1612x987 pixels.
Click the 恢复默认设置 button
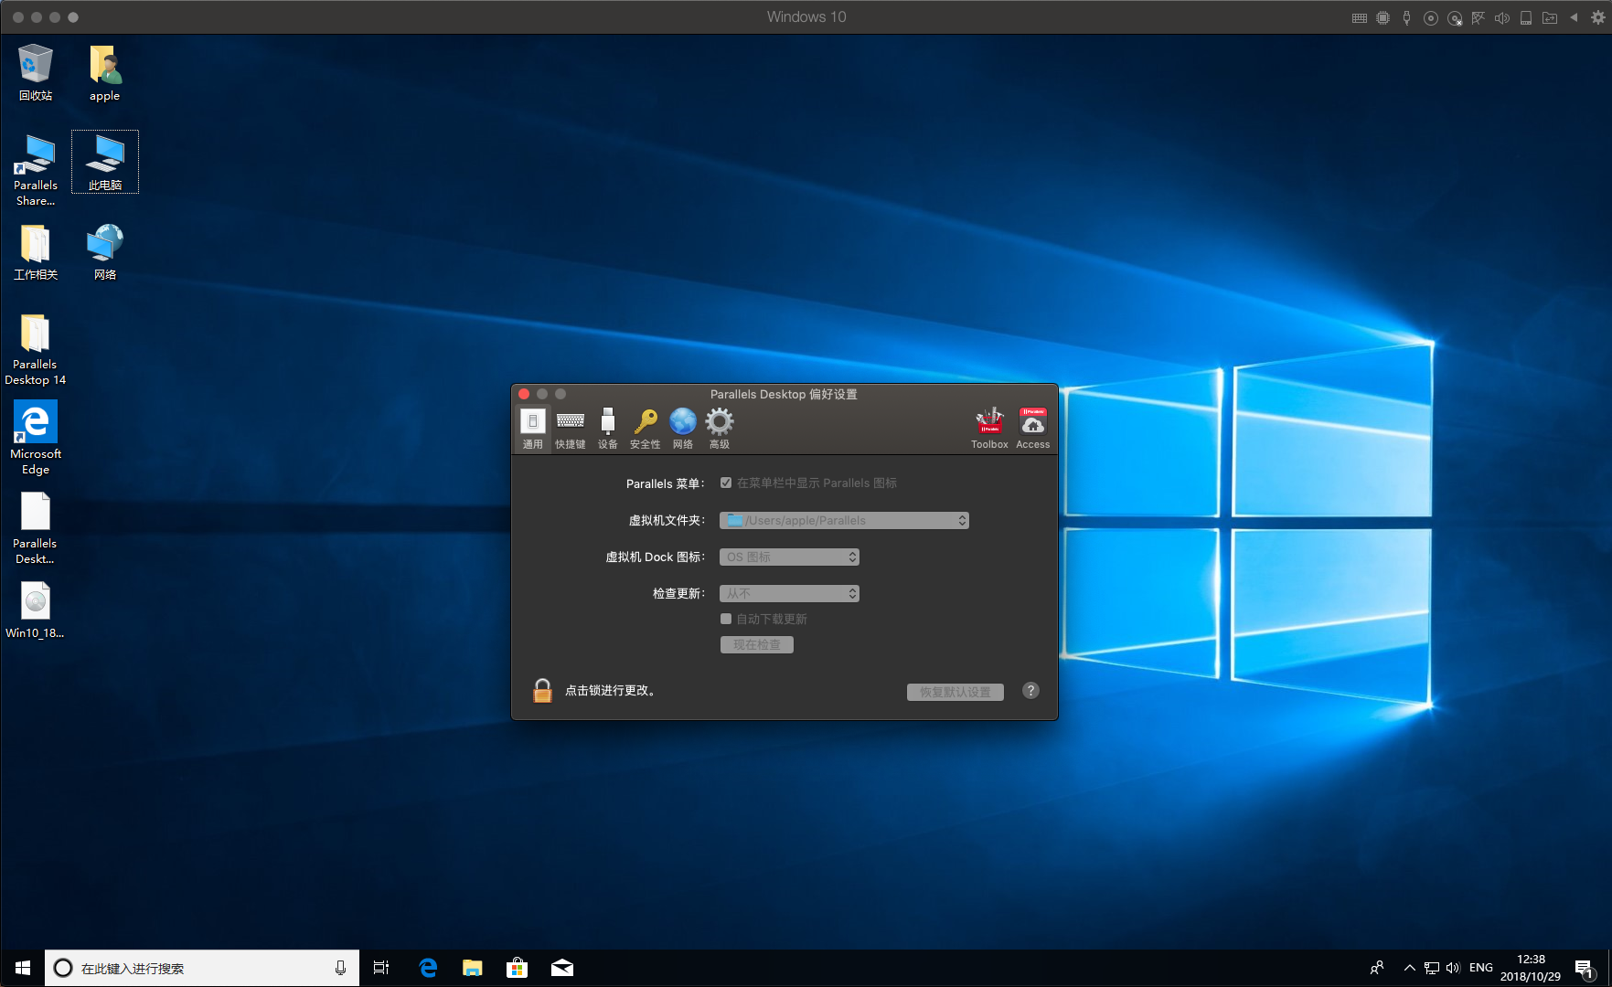955,692
